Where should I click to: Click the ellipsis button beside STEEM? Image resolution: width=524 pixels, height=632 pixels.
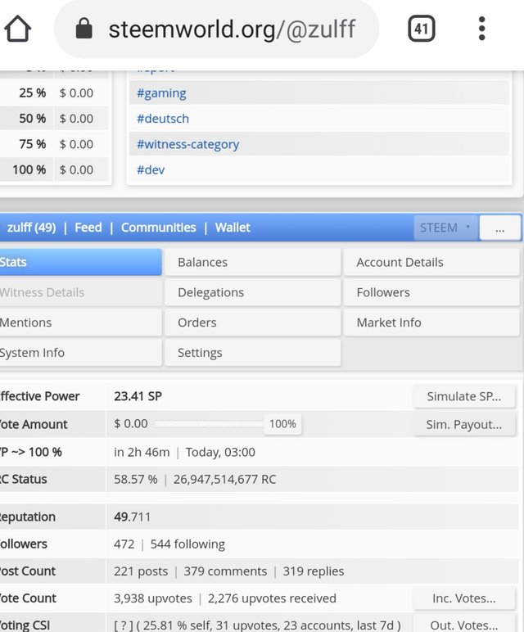[x=499, y=228]
